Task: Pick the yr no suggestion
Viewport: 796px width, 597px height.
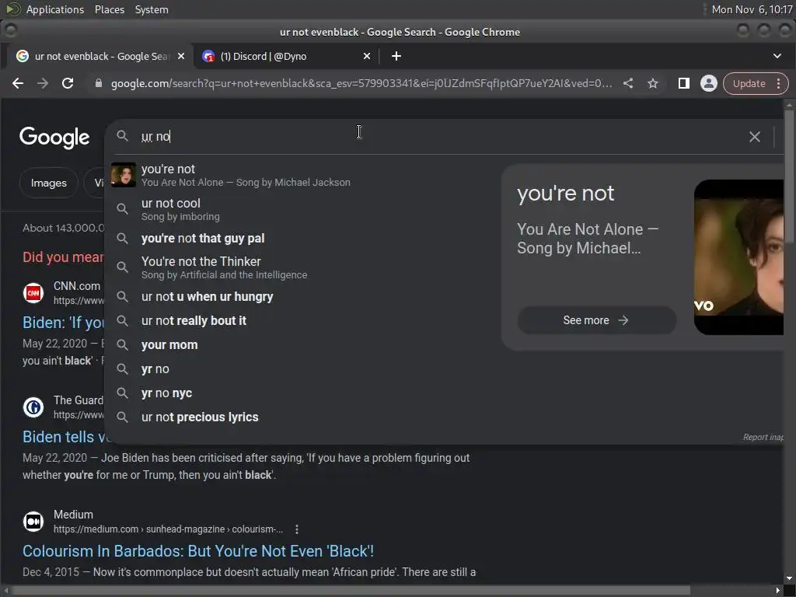Action: [x=302, y=369]
